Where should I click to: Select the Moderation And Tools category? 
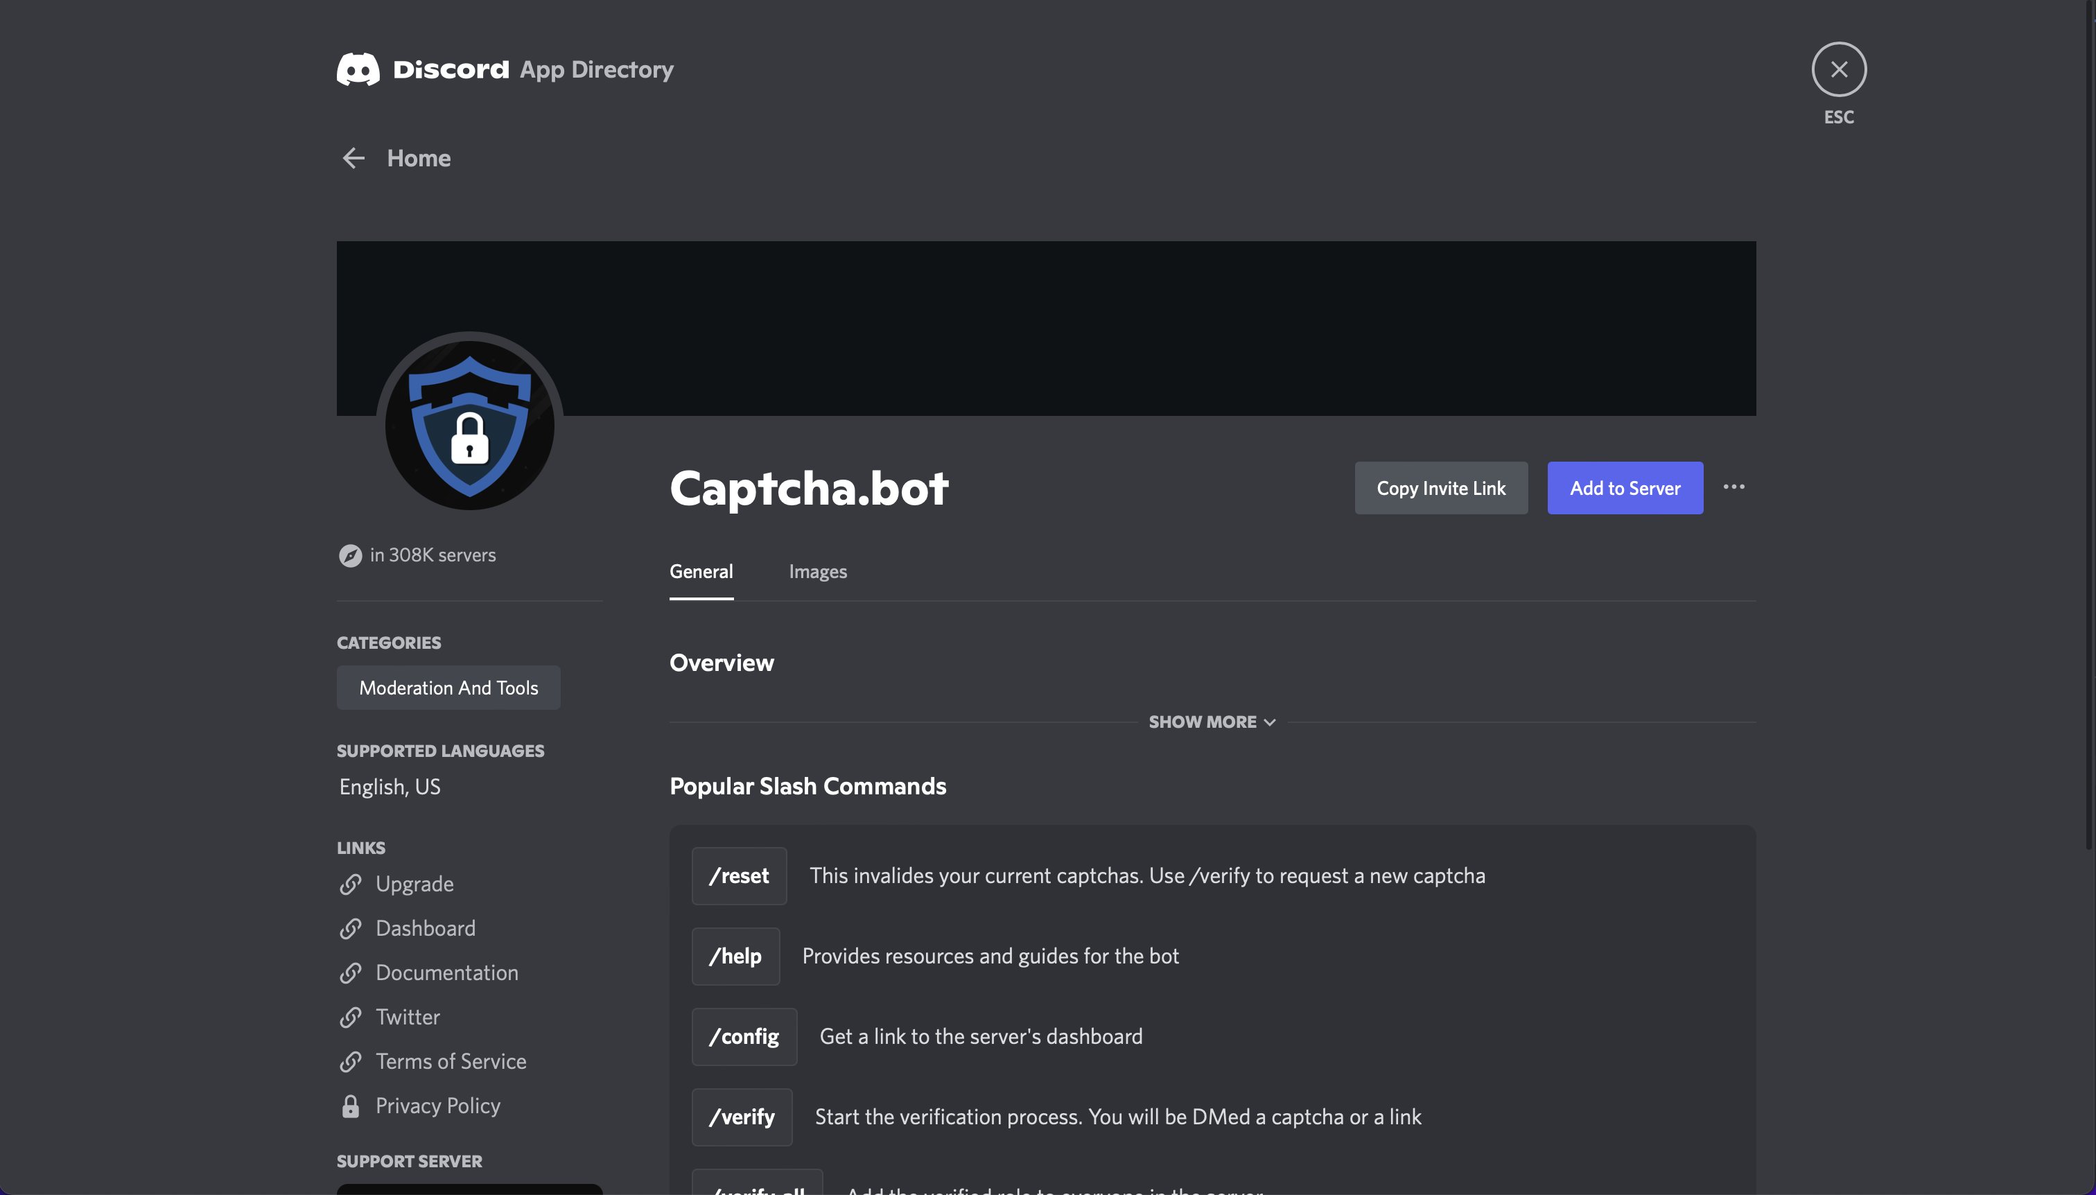point(448,687)
